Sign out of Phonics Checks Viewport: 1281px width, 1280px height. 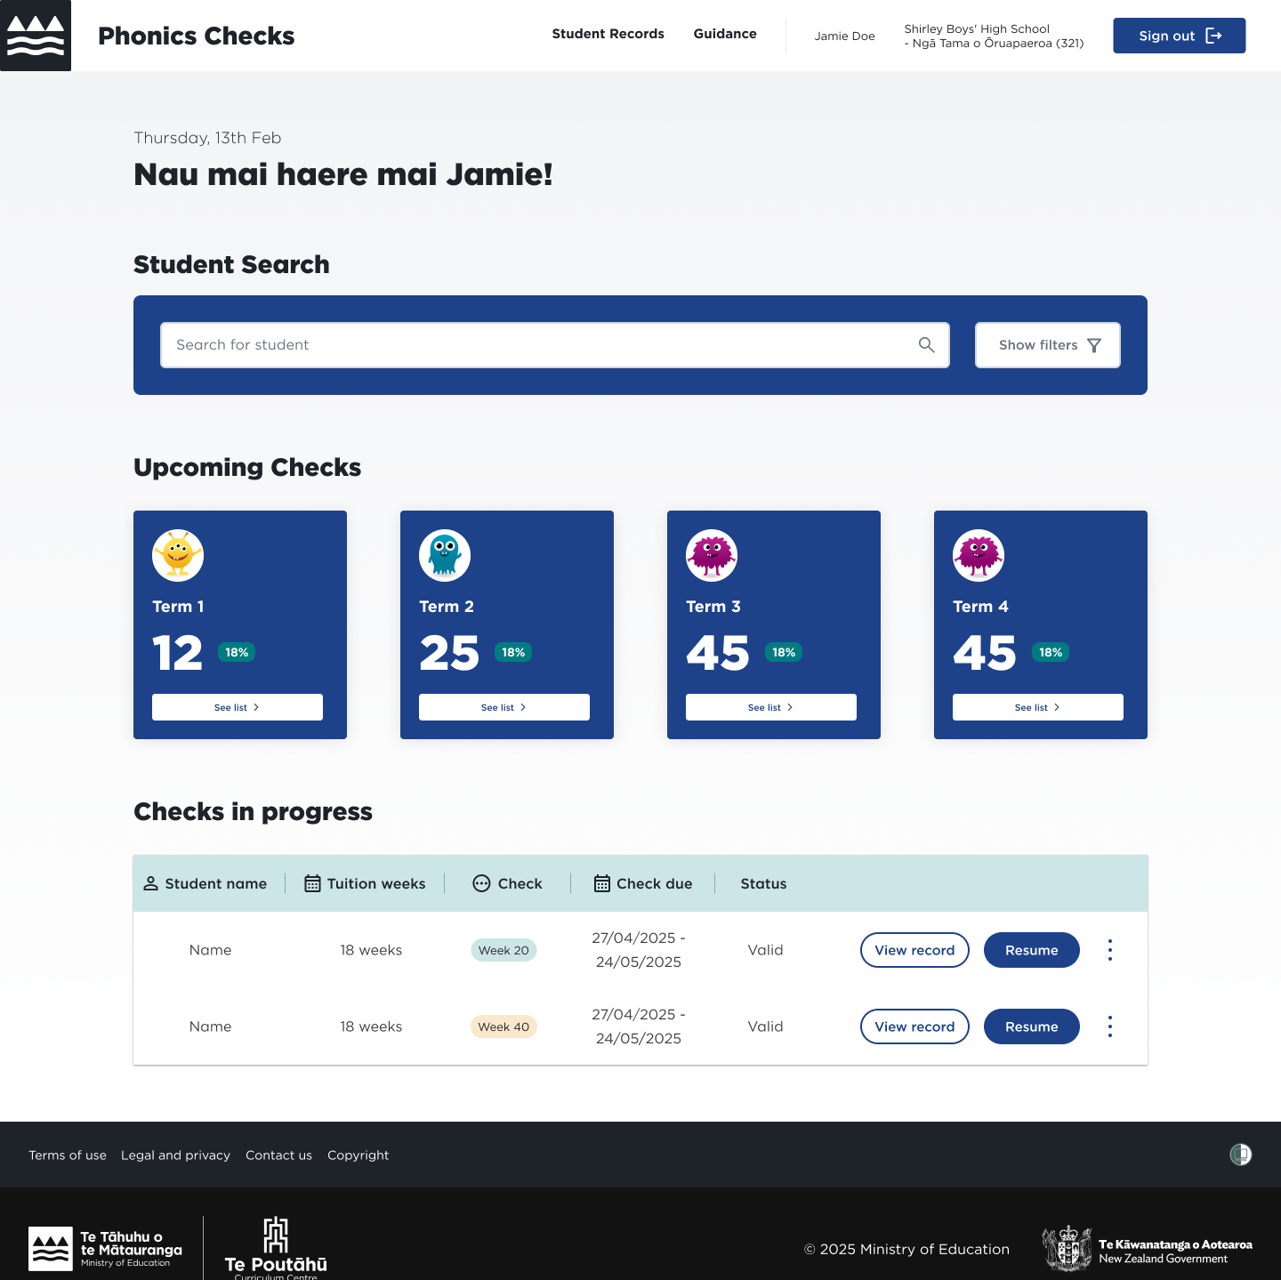pyautogui.click(x=1179, y=36)
